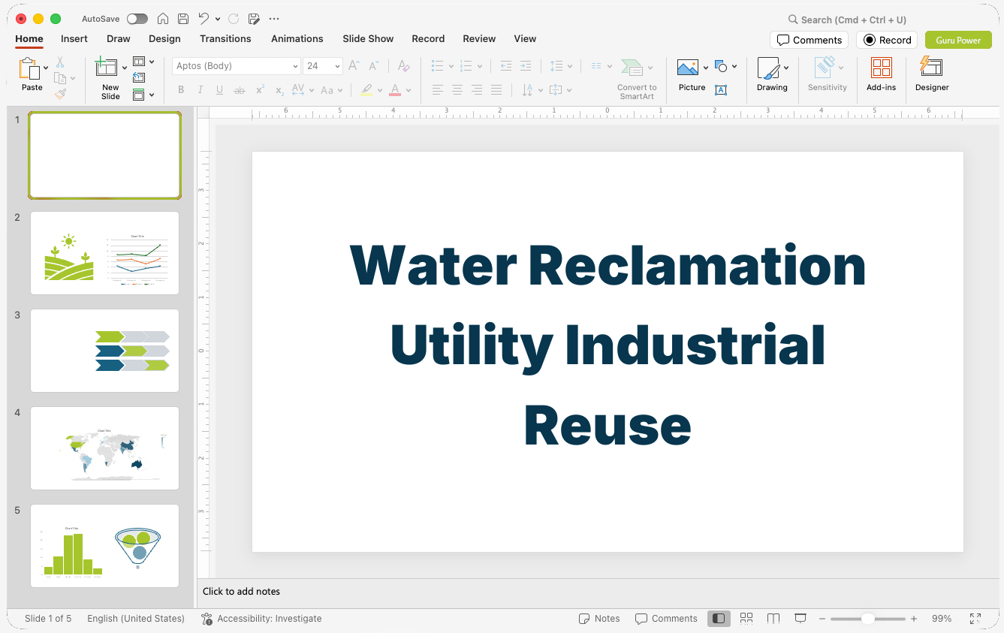Viewport: 1004px width, 633px height.
Task: Decrease list indent level
Action: 506,66
